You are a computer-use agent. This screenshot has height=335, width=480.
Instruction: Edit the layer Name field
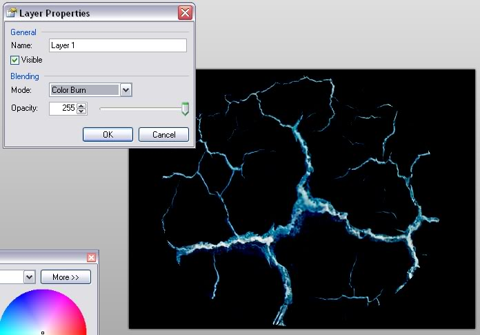[117, 45]
